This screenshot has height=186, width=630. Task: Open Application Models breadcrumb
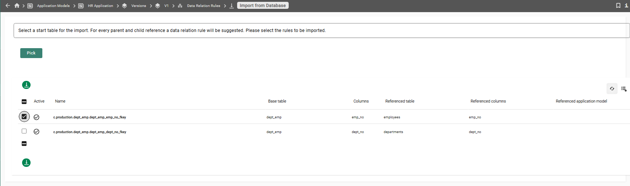click(x=53, y=6)
